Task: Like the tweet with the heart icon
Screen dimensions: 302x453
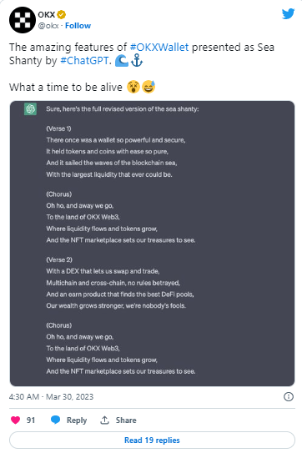Action: [x=15, y=420]
